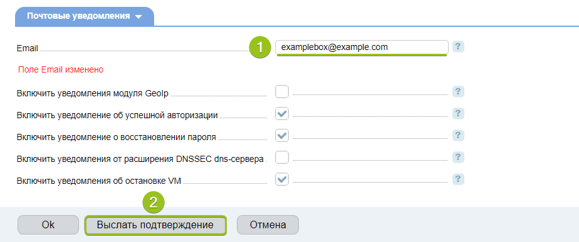
Task: Enable DNSSEC dns-server extension notifications checkbox
Action: point(282,158)
